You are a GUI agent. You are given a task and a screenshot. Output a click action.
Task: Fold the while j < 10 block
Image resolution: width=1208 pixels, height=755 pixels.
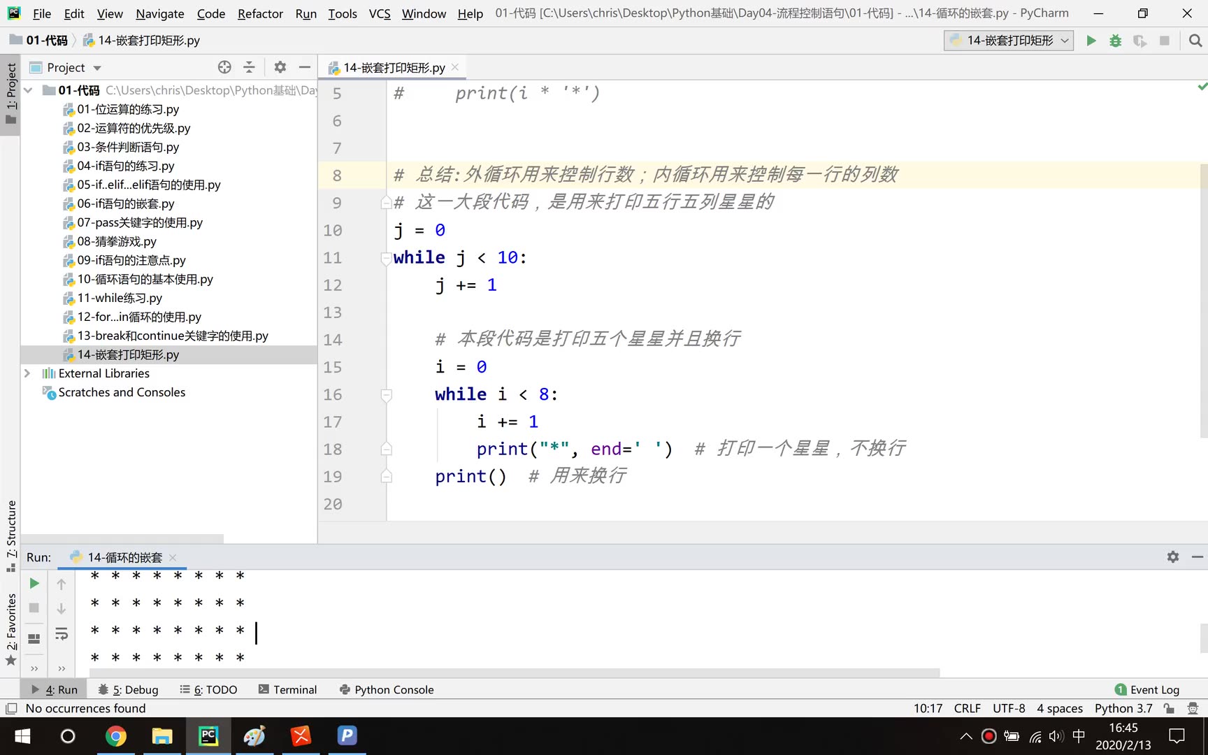coord(386,258)
